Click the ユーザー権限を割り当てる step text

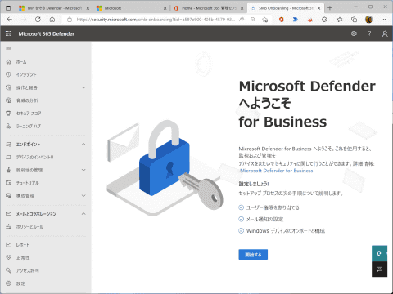(273, 207)
